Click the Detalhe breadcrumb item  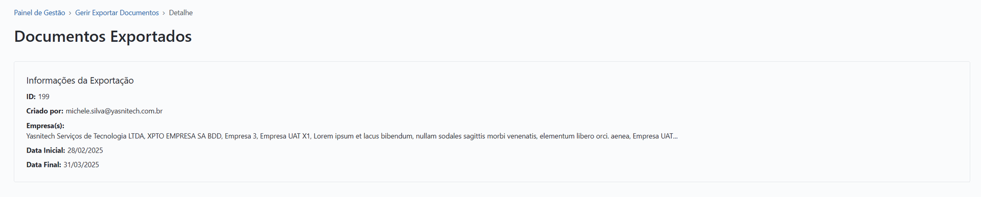pyautogui.click(x=181, y=13)
